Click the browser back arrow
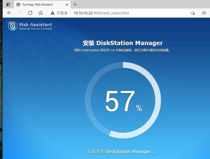 click(9, 13)
